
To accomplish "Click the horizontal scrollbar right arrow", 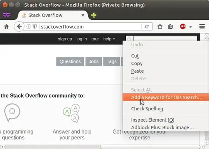I will coord(202,147).
